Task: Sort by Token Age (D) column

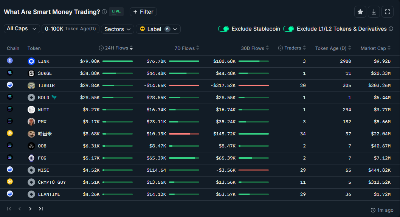Action: [349, 48]
